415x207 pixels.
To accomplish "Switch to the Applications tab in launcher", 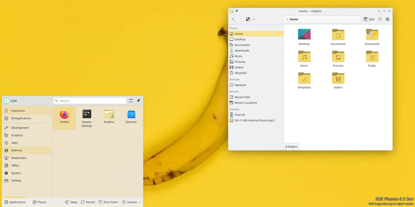I will click(15, 202).
